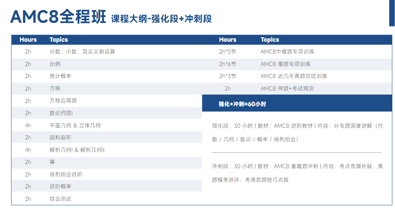Click the paragraph starting with 冲刺段: 30 小时
Image resolution: width=395 pixels, height=211 pixels.
click(x=297, y=173)
